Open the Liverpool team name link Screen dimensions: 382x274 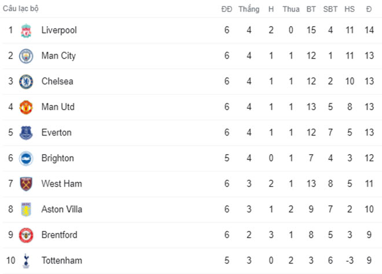click(59, 30)
